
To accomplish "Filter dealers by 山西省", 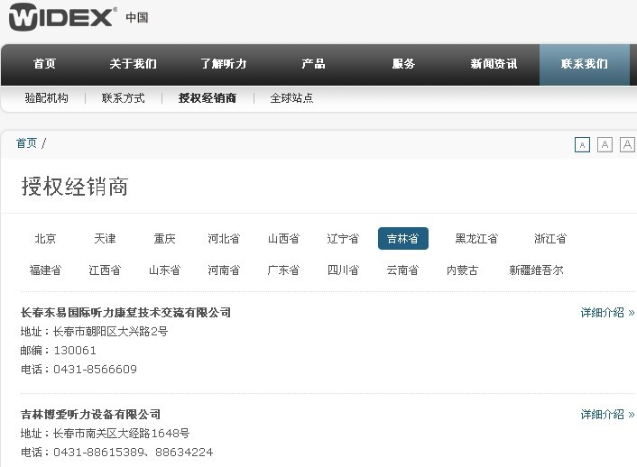I will [x=283, y=238].
